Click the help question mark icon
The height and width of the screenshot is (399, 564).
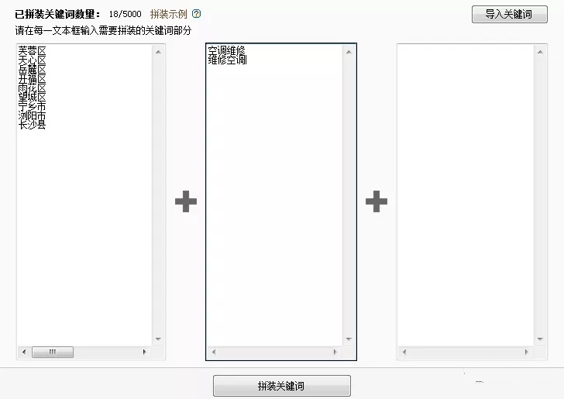point(197,14)
